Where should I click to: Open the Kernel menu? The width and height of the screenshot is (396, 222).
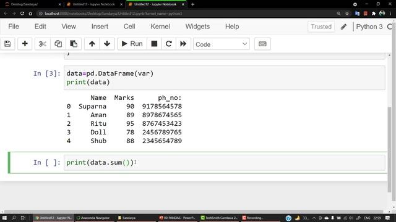tap(160, 27)
